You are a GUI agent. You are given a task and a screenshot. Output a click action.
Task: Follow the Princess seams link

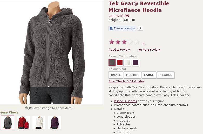click(x=125, y=101)
